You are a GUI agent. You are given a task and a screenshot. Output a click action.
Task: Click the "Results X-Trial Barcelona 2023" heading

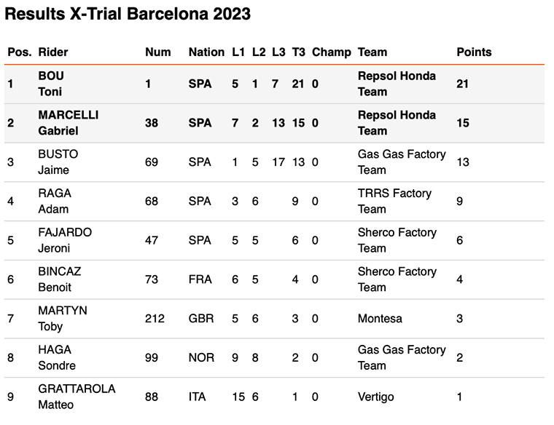point(128,14)
